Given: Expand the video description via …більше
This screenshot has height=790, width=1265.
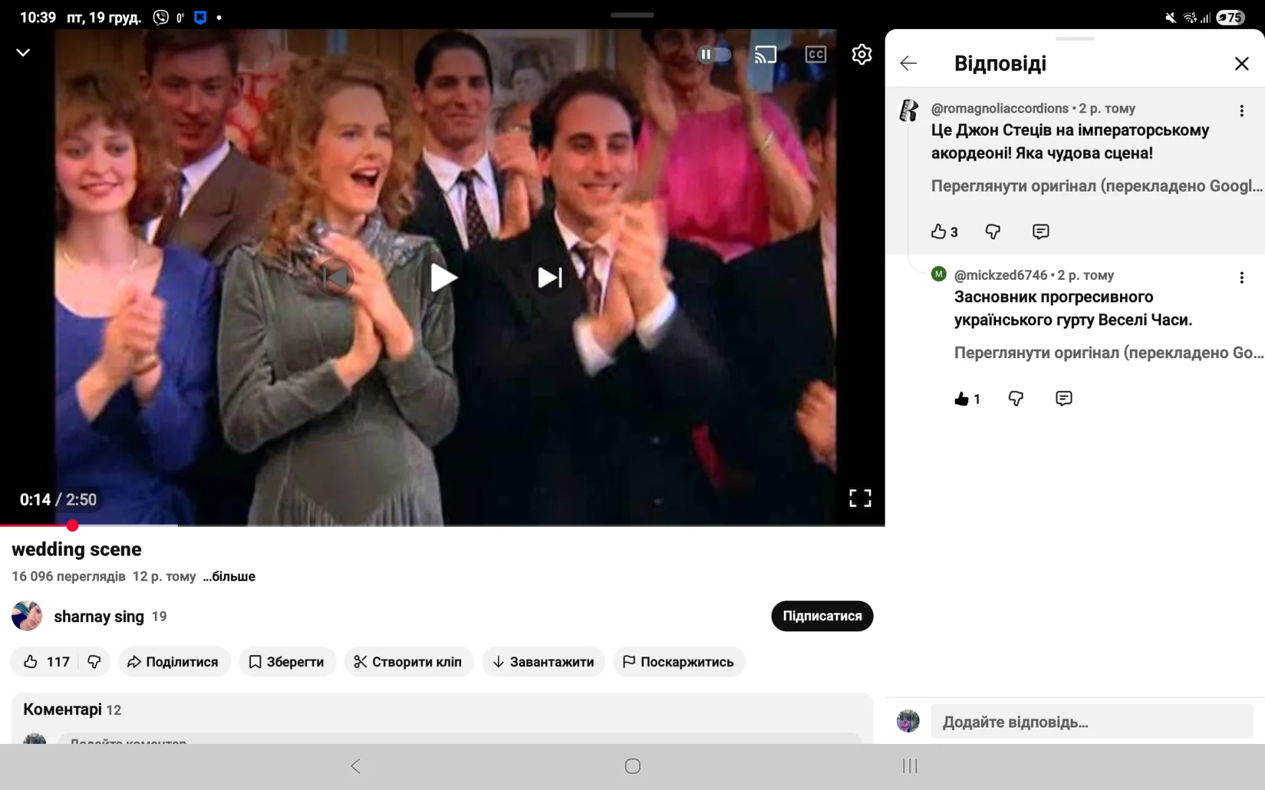Looking at the screenshot, I should pyautogui.click(x=229, y=576).
